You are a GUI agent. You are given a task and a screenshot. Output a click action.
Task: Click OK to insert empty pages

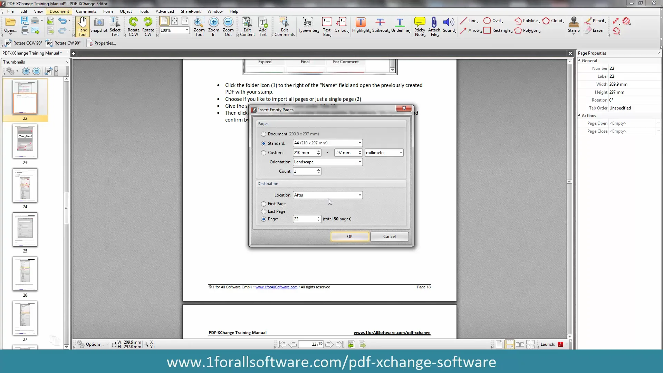click(x=350, y=236)
